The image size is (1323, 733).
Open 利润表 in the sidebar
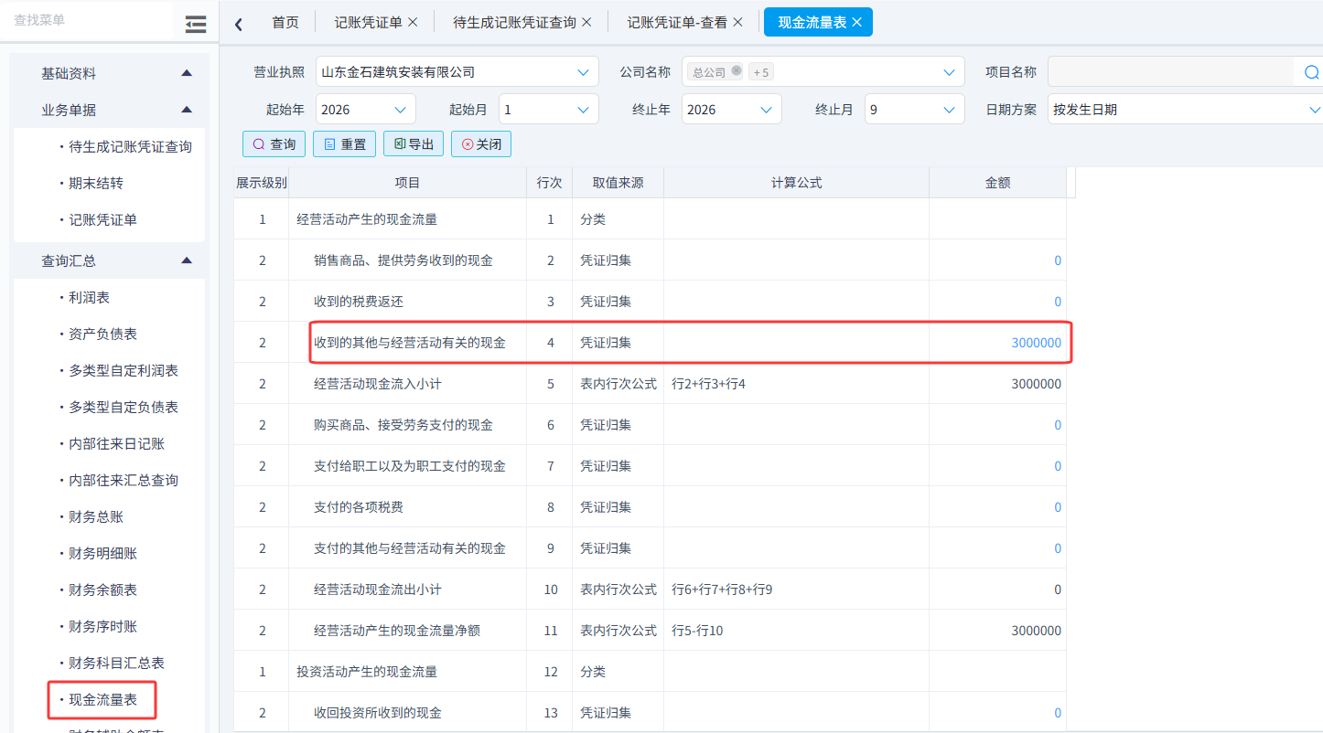coord(90,298)
